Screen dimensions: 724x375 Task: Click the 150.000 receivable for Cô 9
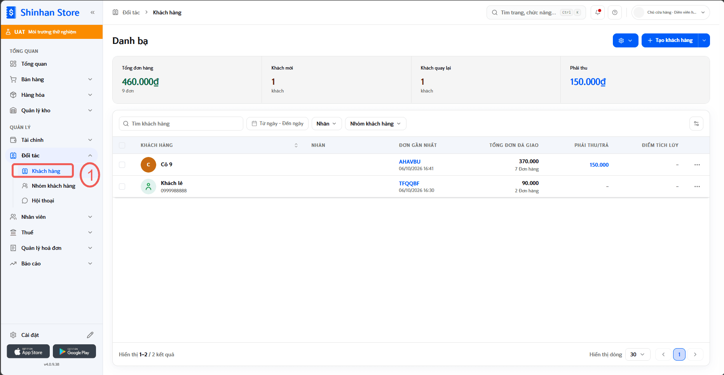pos(599,165)
